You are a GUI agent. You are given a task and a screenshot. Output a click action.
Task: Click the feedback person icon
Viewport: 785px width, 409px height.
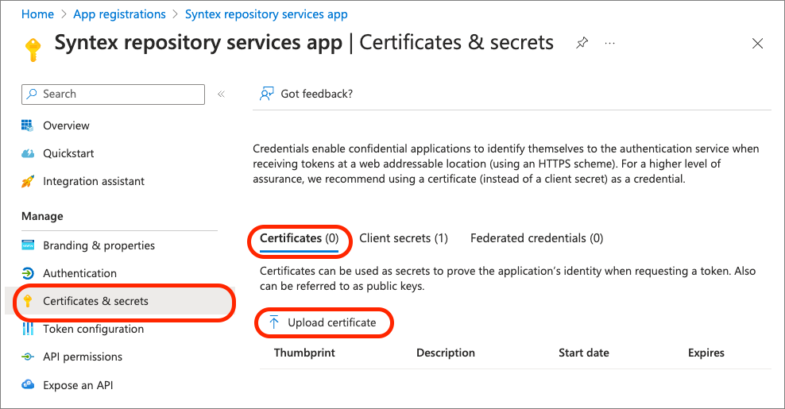tap(266, 94)
